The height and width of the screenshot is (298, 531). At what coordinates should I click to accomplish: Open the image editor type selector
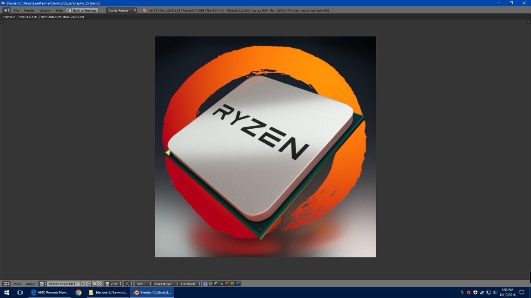pyautogui.click(x=6, y=284)
